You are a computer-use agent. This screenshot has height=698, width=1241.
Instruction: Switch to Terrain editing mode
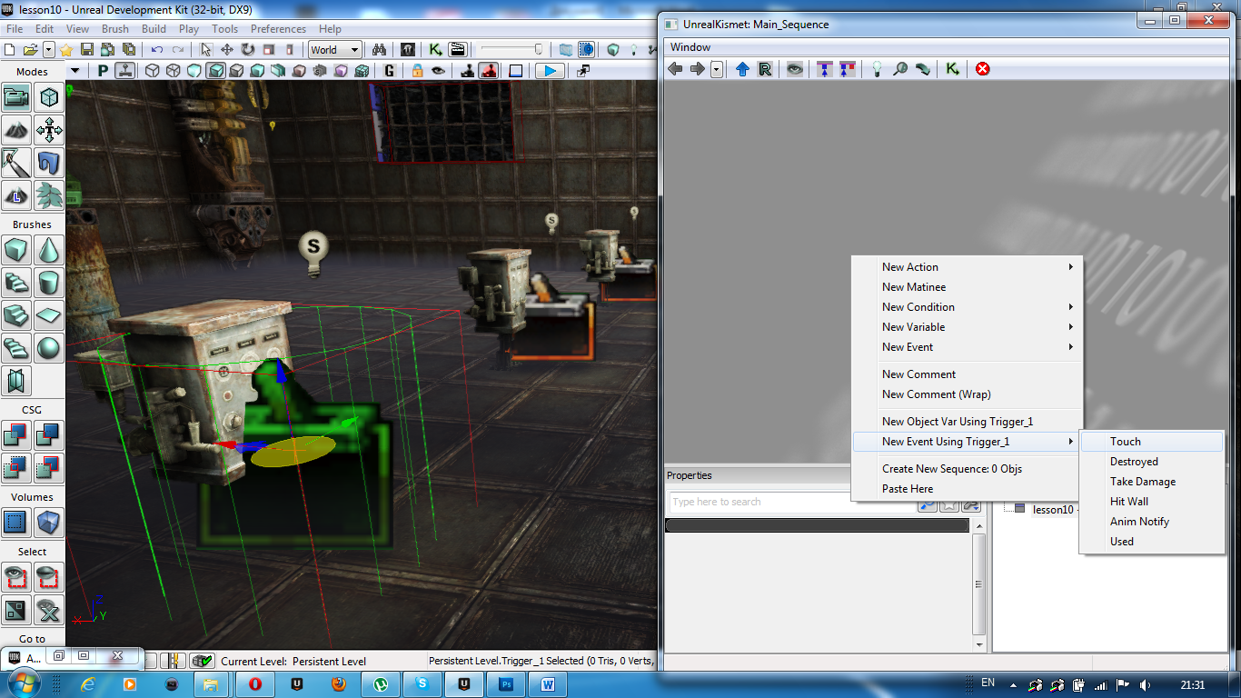(16, 130)
